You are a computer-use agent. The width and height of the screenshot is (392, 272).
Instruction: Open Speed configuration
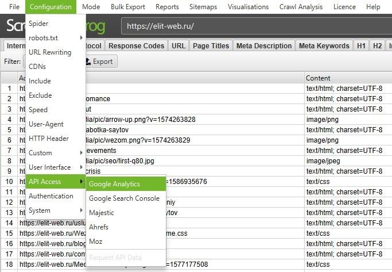point(56,110)
